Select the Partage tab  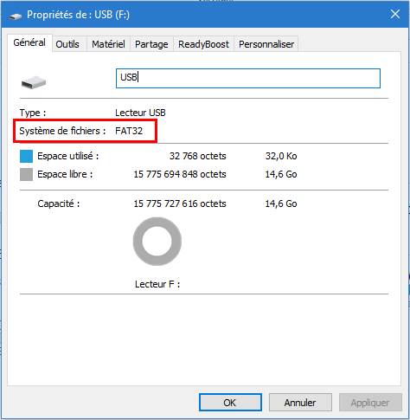click(x=151, y=44)
